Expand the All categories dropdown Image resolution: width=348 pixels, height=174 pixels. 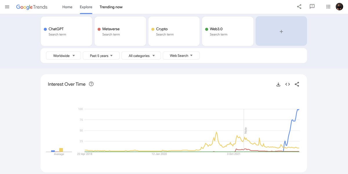tap(141, 56)
